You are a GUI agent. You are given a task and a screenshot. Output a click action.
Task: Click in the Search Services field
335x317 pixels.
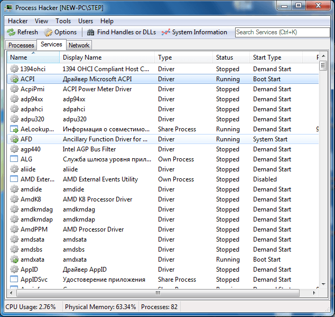pos(283,32)
